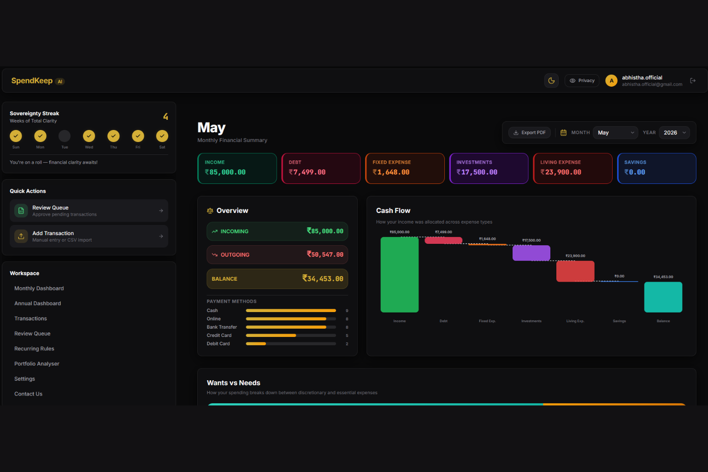Click the Add Transaction upload icon
The height and width of the screenshot is (472, 708).
[21, 236]
